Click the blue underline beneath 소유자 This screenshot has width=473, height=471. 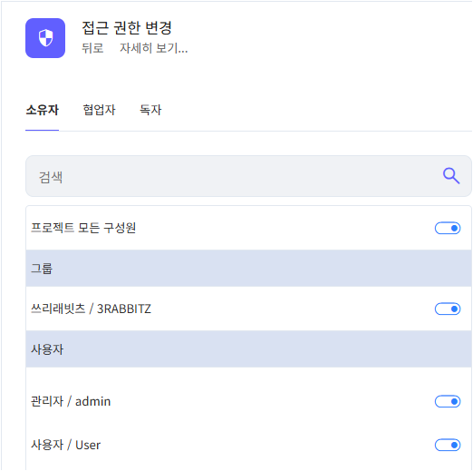pos(42,130)
